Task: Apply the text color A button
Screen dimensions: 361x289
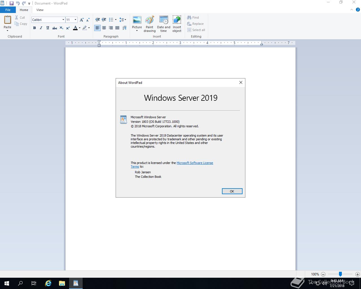Action: tap(75, 28)
